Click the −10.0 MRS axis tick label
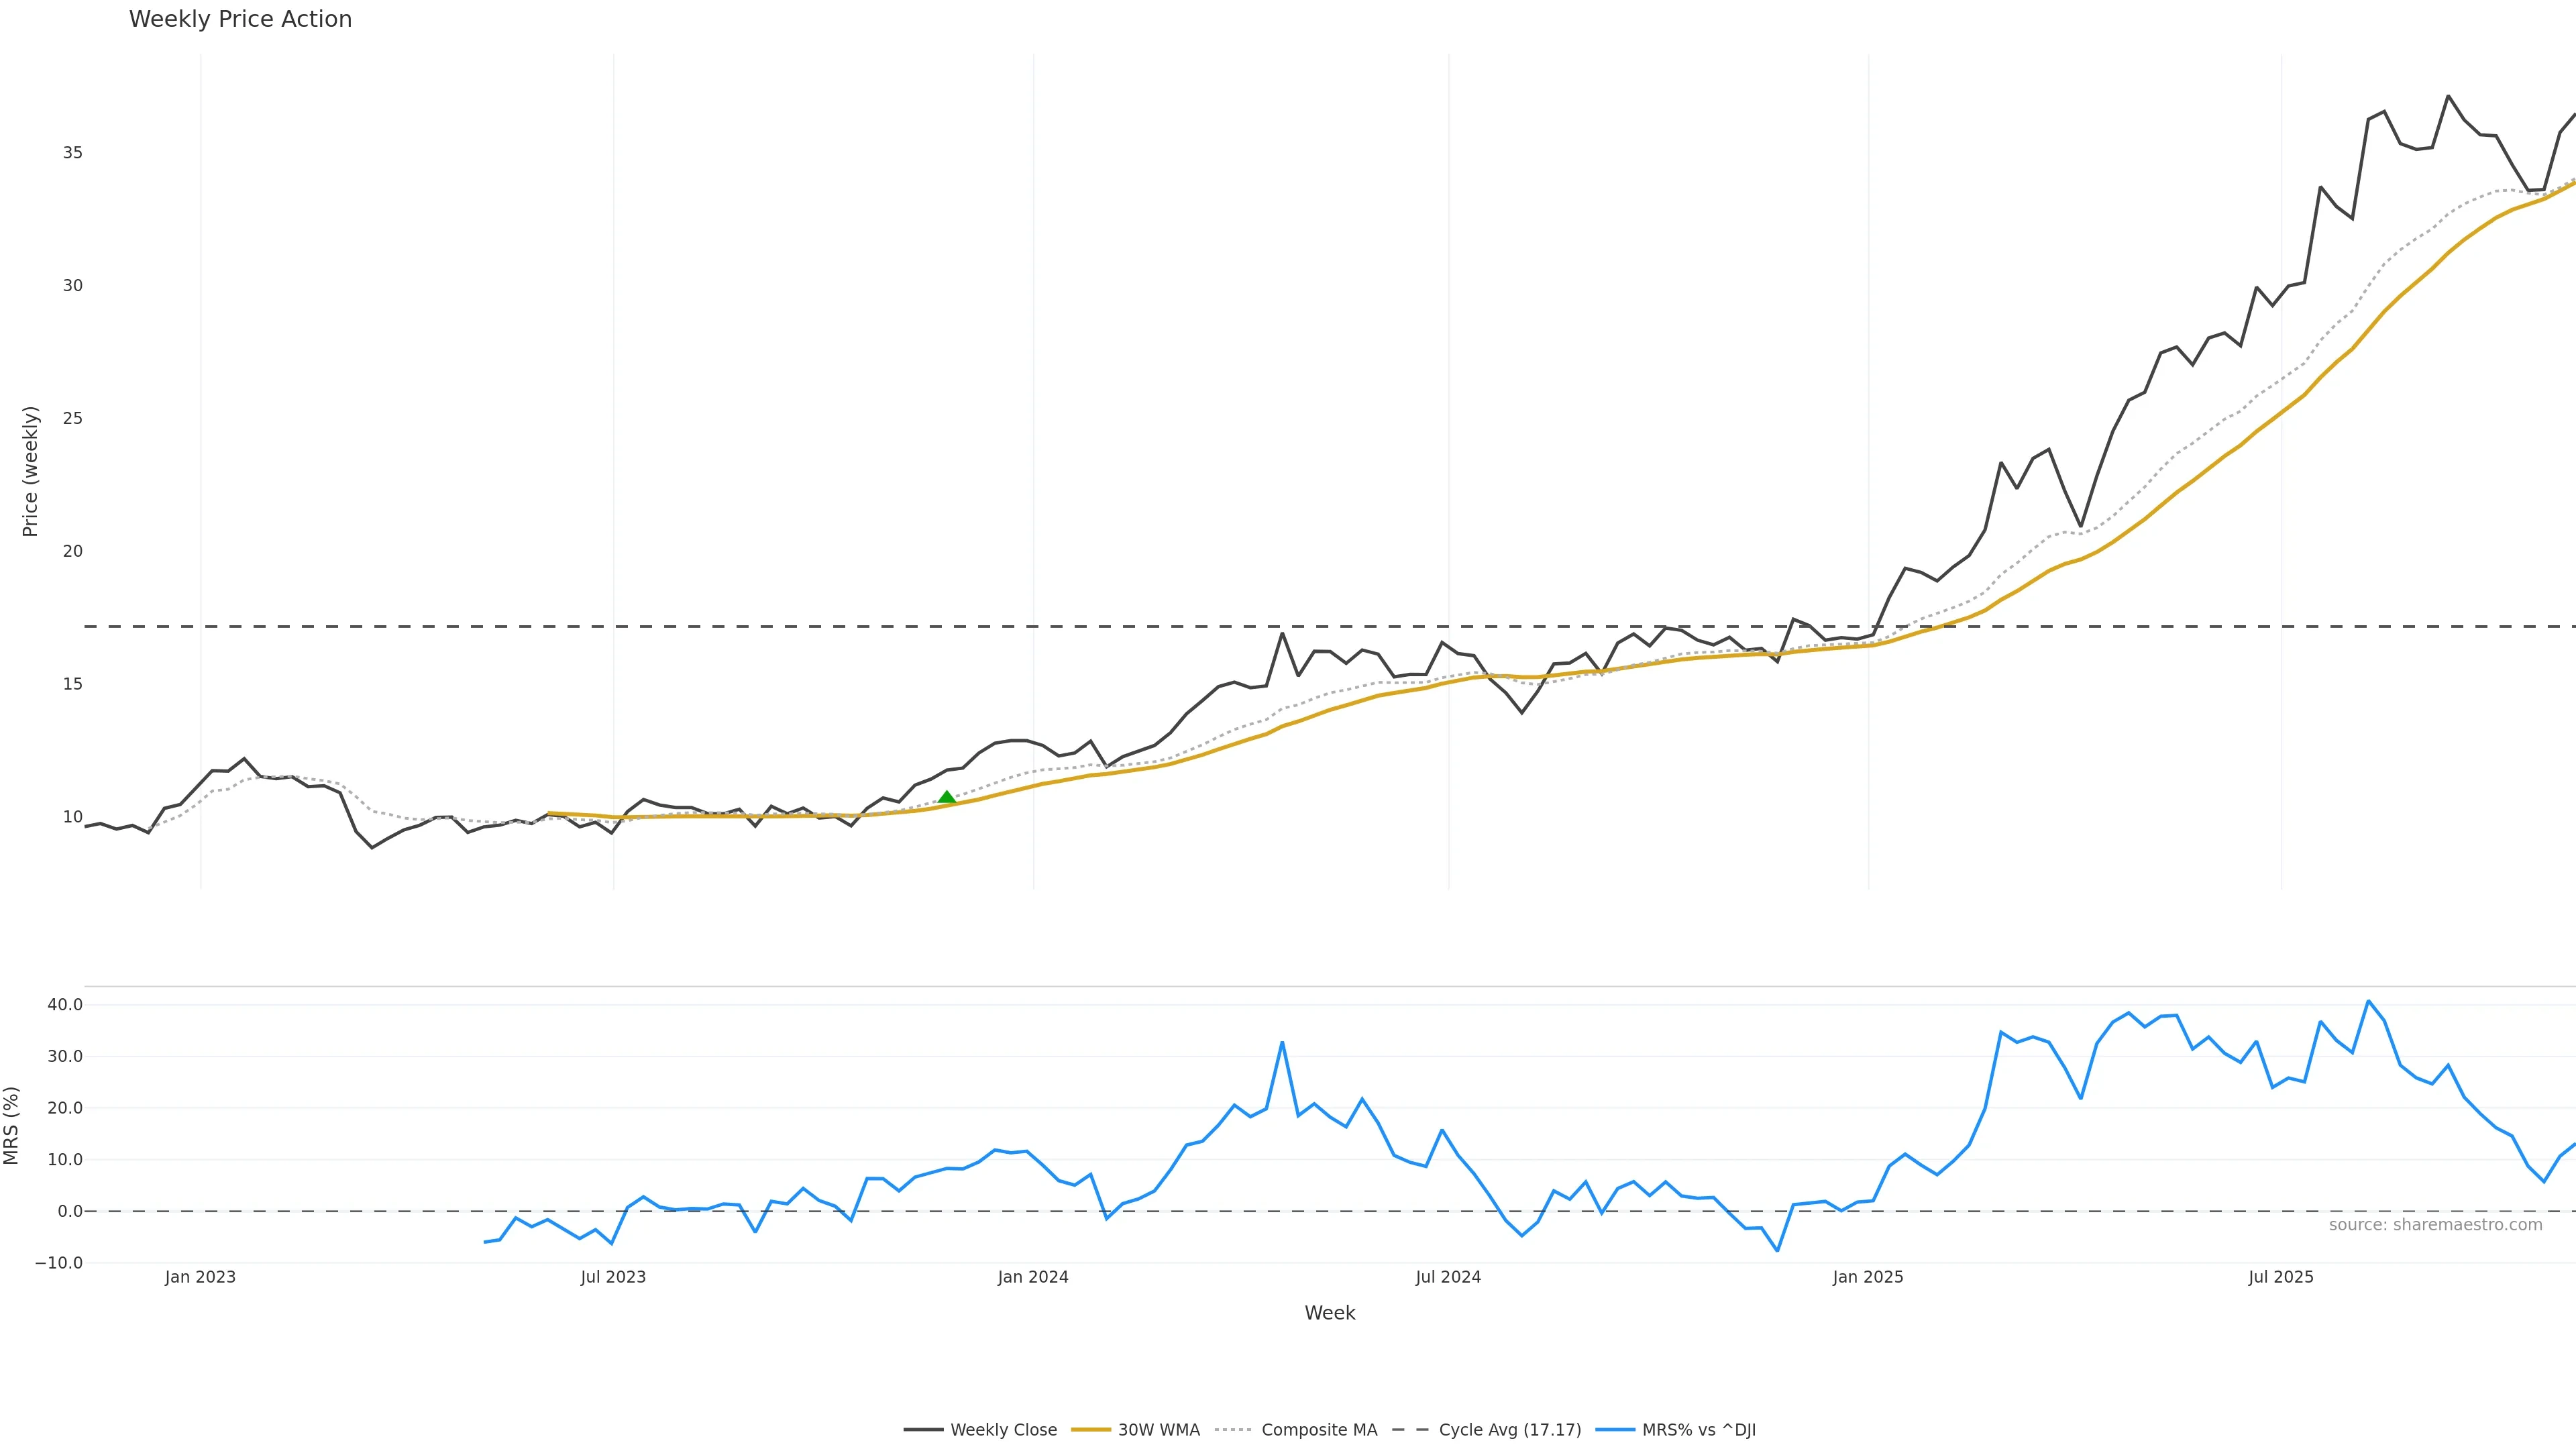This screenshot has width=2576, height=1449. [59, 1263]
